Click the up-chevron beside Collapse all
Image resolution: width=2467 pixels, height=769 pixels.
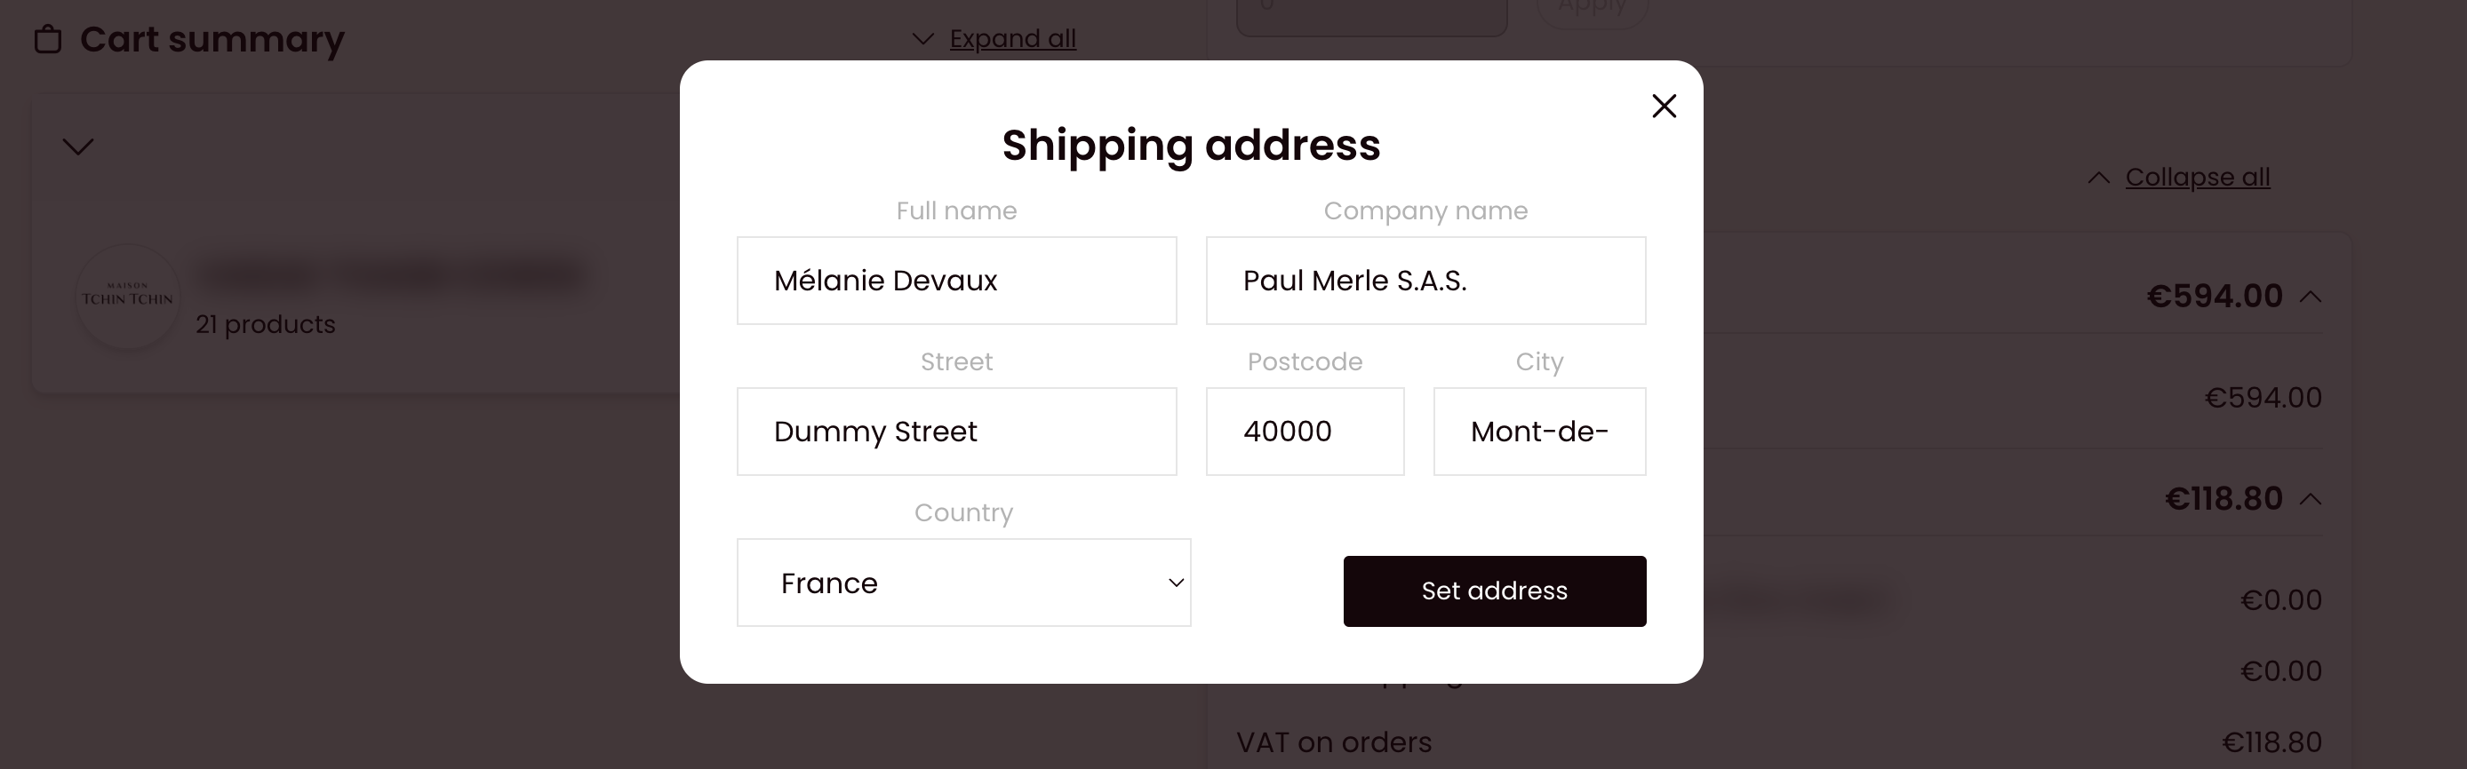click(x=2098, y=178)
